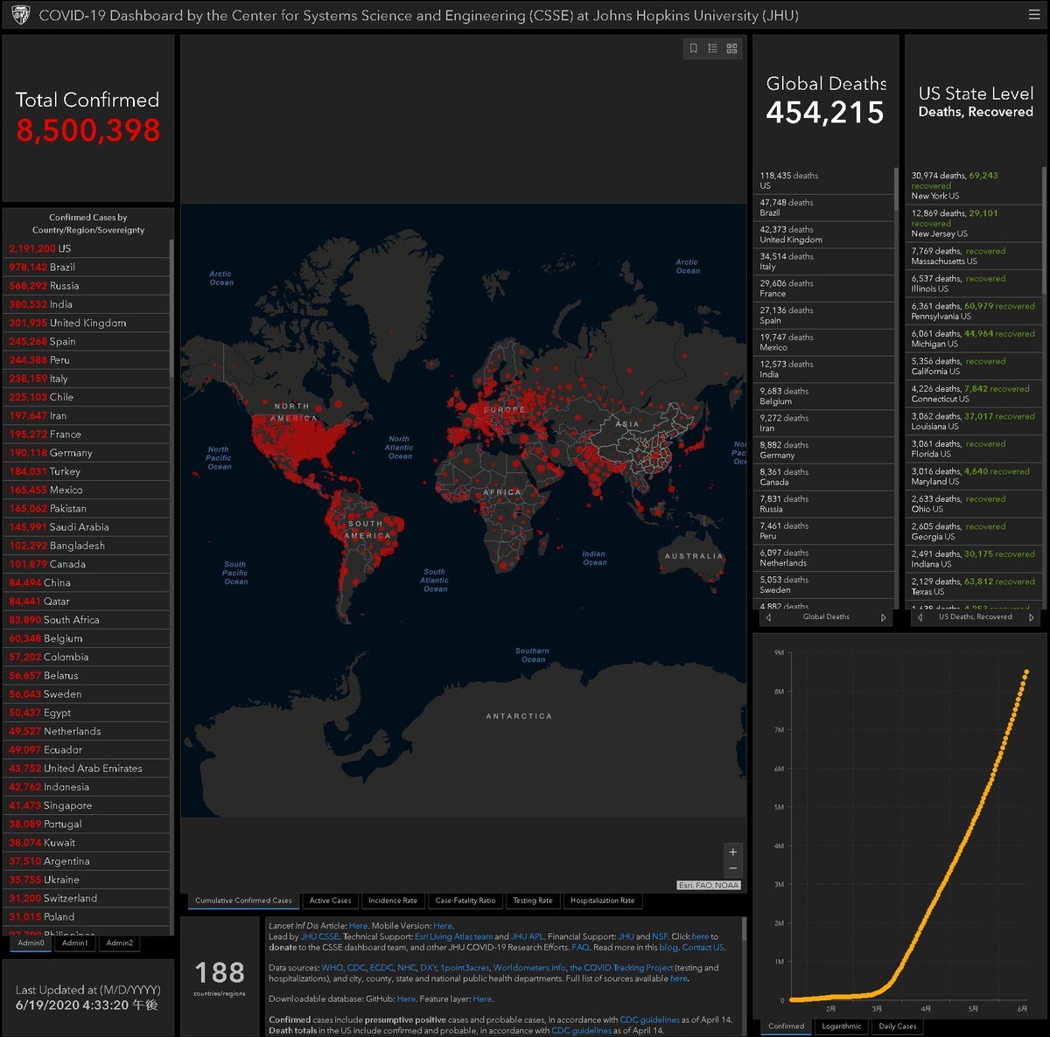Screen dimensions: 1050x1037
Task: Select New Jersey US state entry
Action: [x=973, y=224]
